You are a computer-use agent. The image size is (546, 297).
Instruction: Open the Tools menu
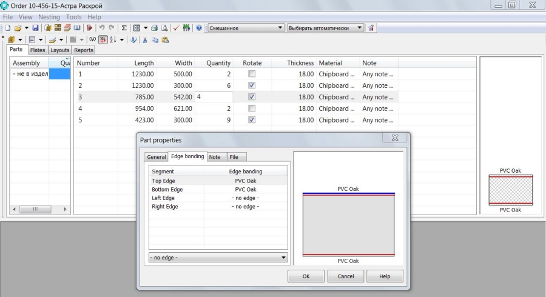point(74,17)
